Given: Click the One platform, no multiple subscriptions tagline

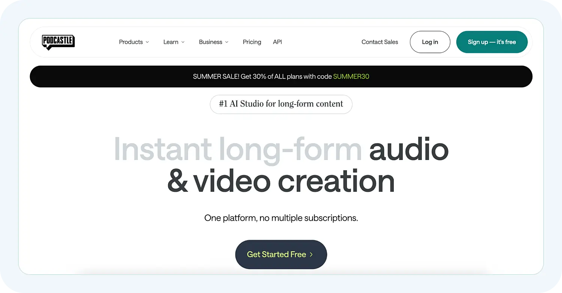Looking at the screenshot, I should pyautogui.click(x=281, y=218).
